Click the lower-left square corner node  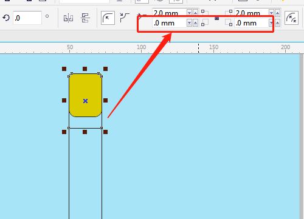click(x=69, y=128)
